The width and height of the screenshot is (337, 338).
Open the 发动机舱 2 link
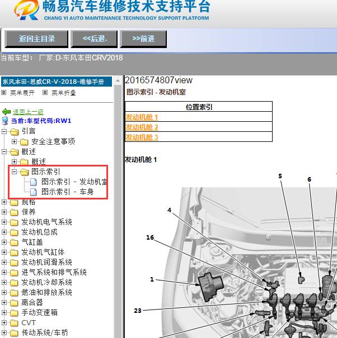pyautogui.click(x=142, y=127)
